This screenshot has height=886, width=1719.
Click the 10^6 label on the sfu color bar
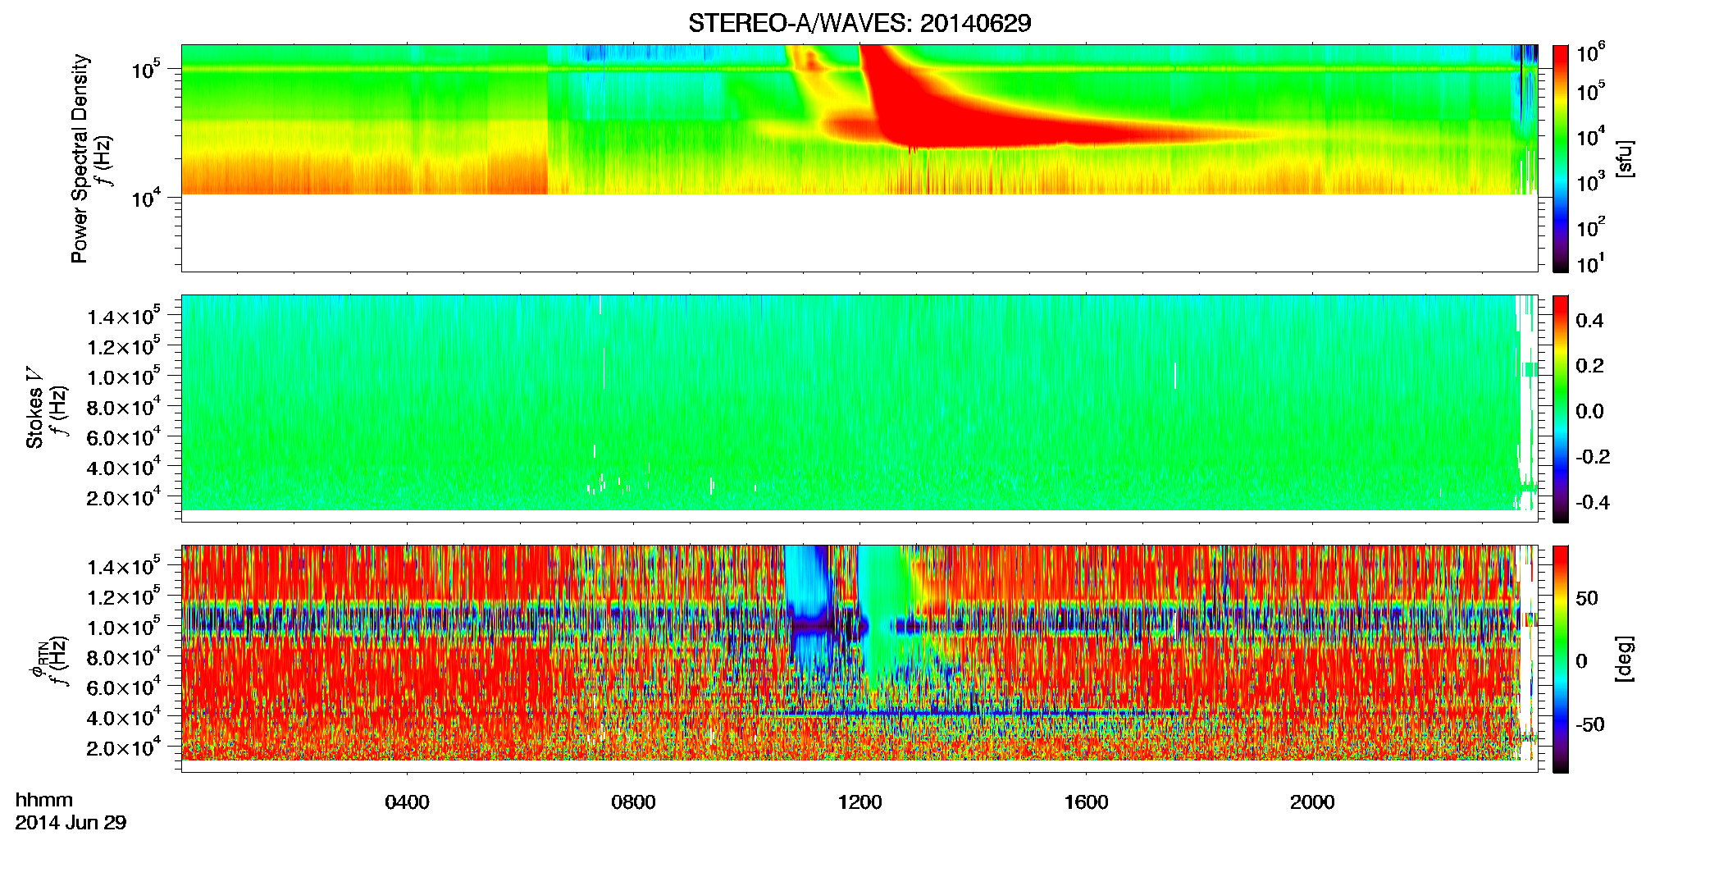[x=1592, y=53]
